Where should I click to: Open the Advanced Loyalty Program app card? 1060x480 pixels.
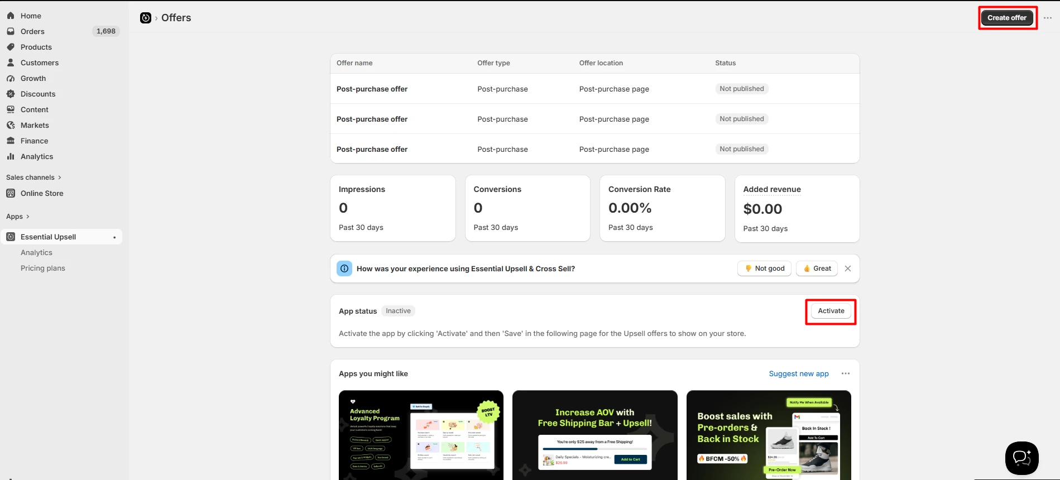coord(421,435)
